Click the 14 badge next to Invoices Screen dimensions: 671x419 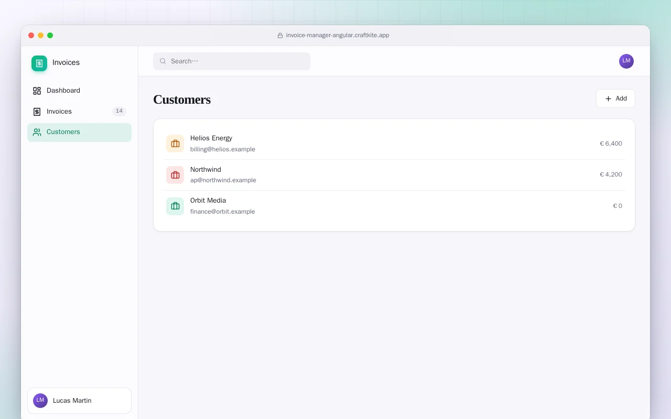coord(119,111)
